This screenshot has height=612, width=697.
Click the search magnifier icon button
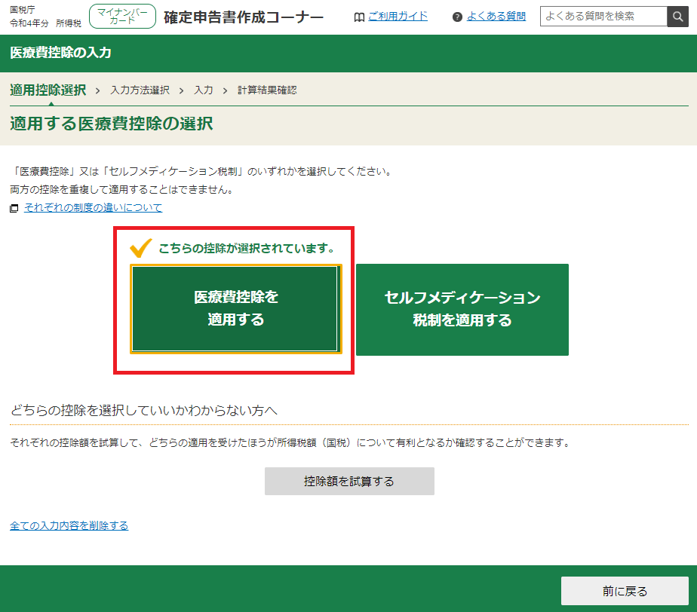tap(677, 17)
